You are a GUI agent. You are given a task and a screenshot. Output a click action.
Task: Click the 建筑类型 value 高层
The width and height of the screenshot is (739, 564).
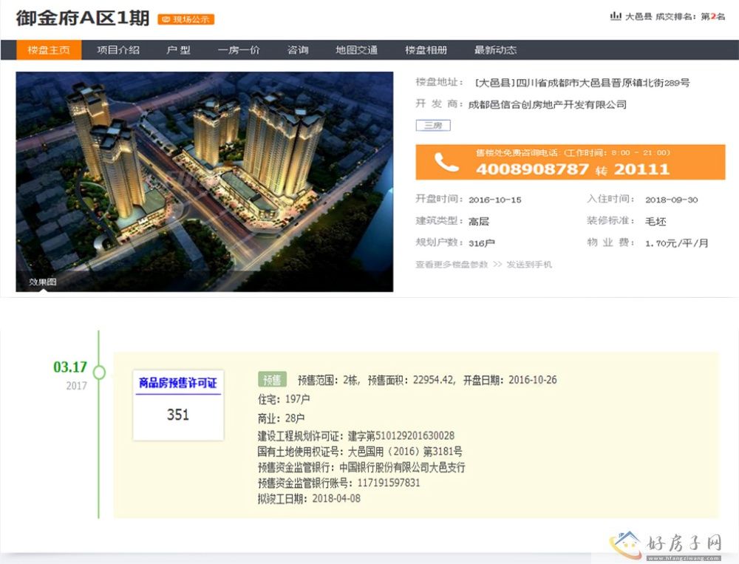(478, 221)
